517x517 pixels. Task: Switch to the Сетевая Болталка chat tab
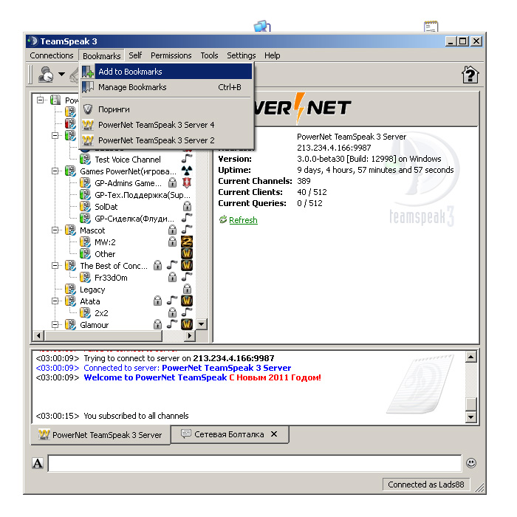[229, 434]
